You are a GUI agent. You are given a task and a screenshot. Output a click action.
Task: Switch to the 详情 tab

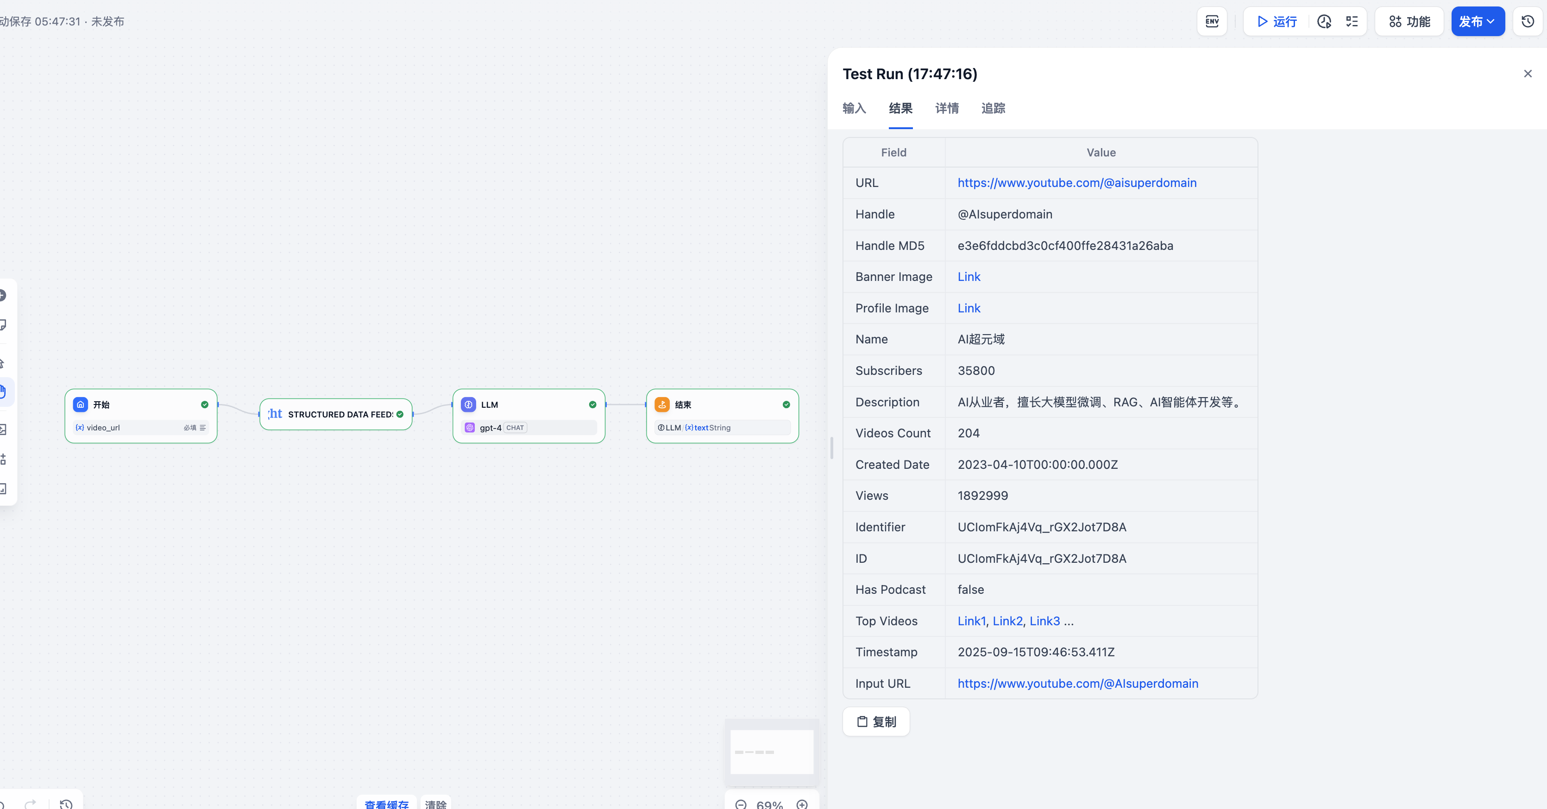click(946, 109)
